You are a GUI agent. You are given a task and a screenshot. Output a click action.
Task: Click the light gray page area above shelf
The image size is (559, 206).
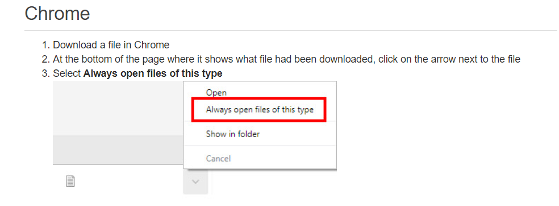118,108
